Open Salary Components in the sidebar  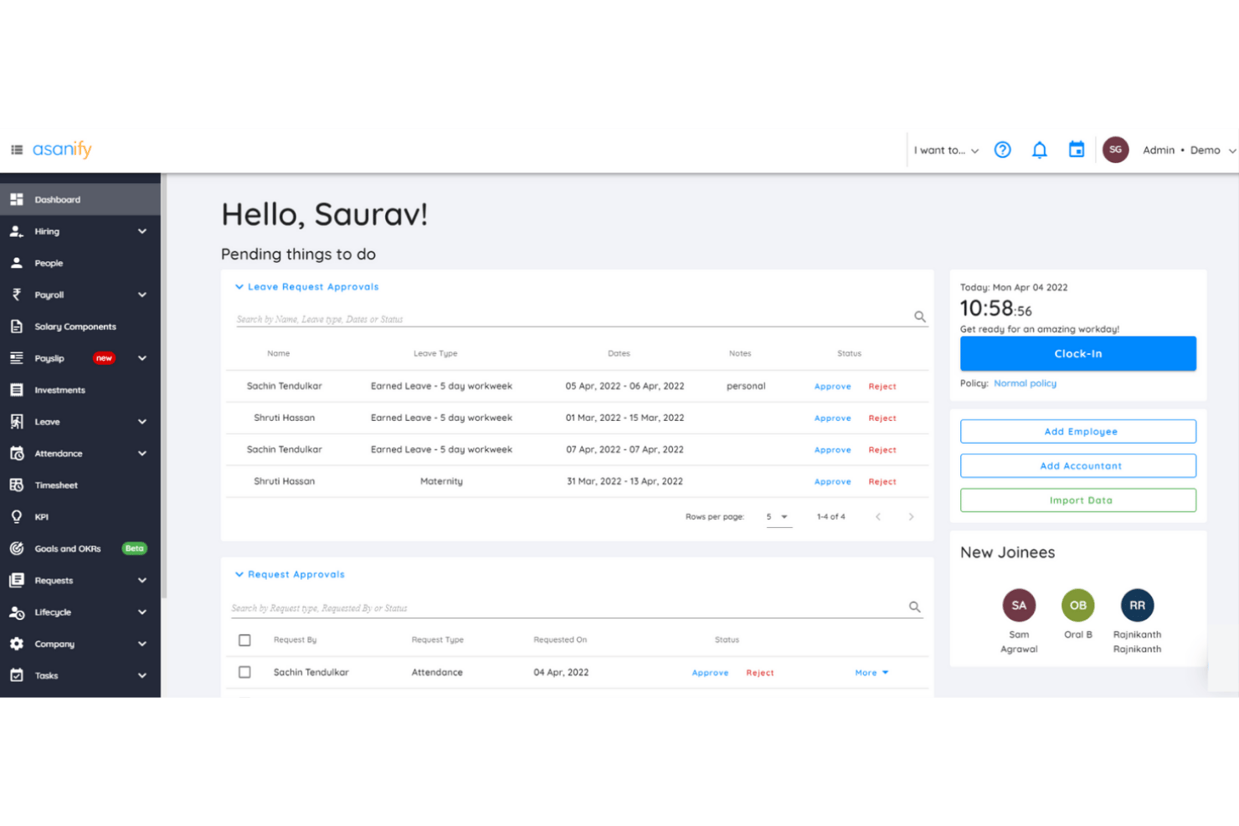tap(80, 326)
